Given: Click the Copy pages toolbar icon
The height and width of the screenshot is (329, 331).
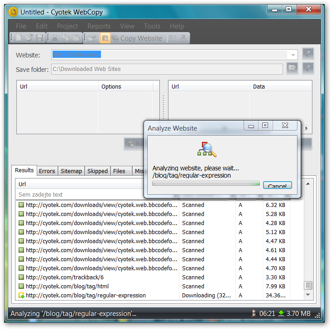Looking at the screenshot, I should (x=66, y=38).
